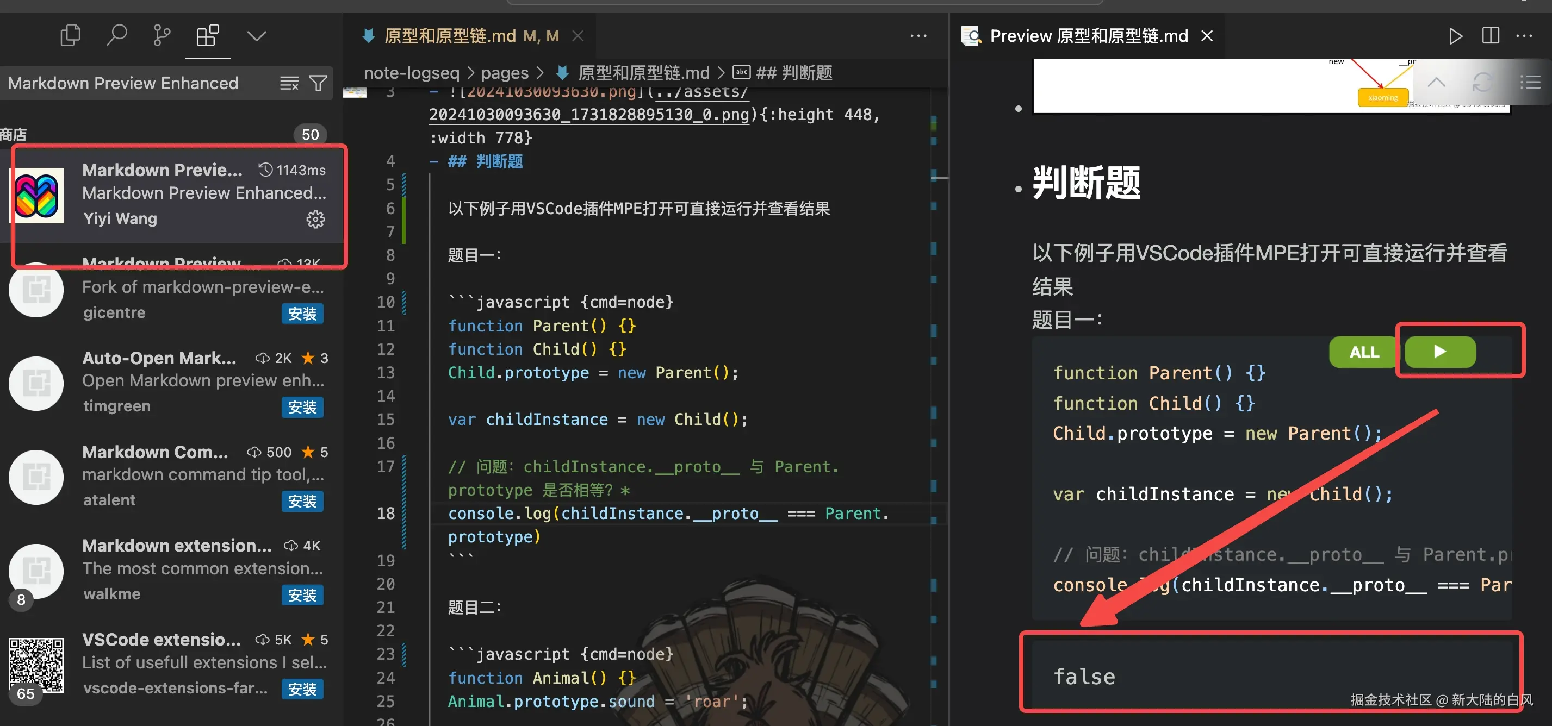This screenshot has width=1552, height=726.
Task: Open more actions menu in preview pane
Action: click(1525, 35)
